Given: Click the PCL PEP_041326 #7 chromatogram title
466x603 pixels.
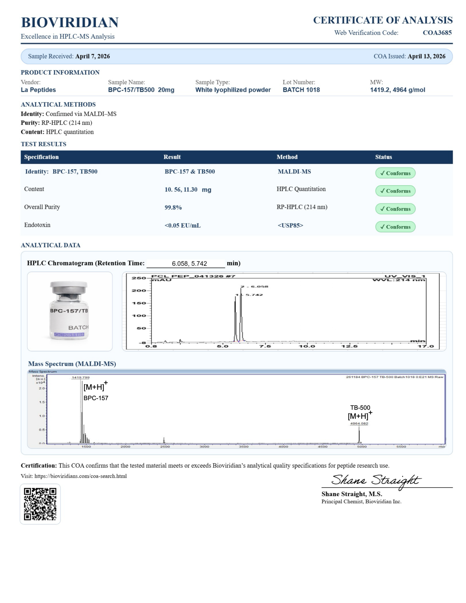Looking at the screenshot, I should tap(193, 276).
